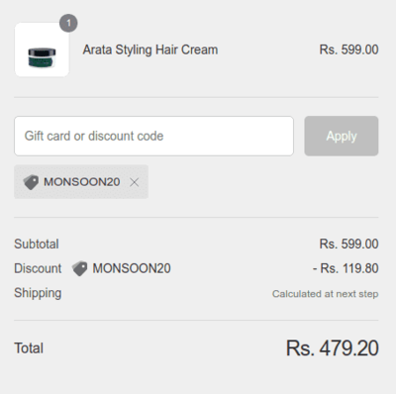Remove the MONSOON20 discount code
The image size is (396, 394).
point(134,182)
